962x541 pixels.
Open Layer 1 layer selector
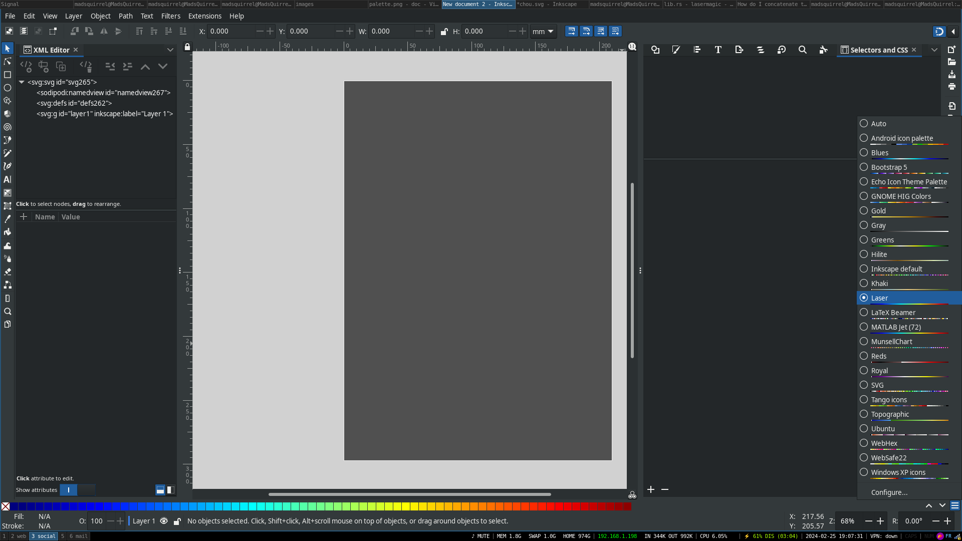tap(144, 521)
